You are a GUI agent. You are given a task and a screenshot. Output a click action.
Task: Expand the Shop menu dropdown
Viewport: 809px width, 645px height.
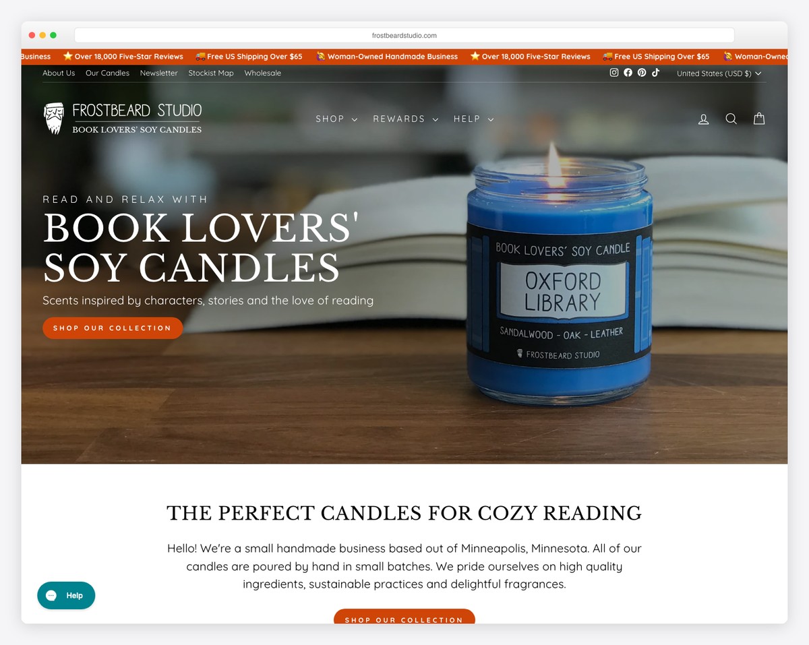336,119
